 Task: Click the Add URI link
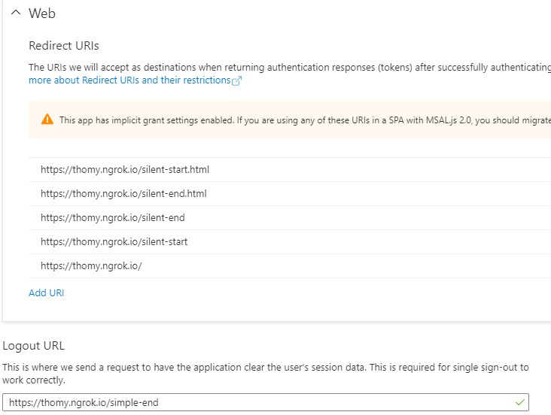tap(47, 292)
